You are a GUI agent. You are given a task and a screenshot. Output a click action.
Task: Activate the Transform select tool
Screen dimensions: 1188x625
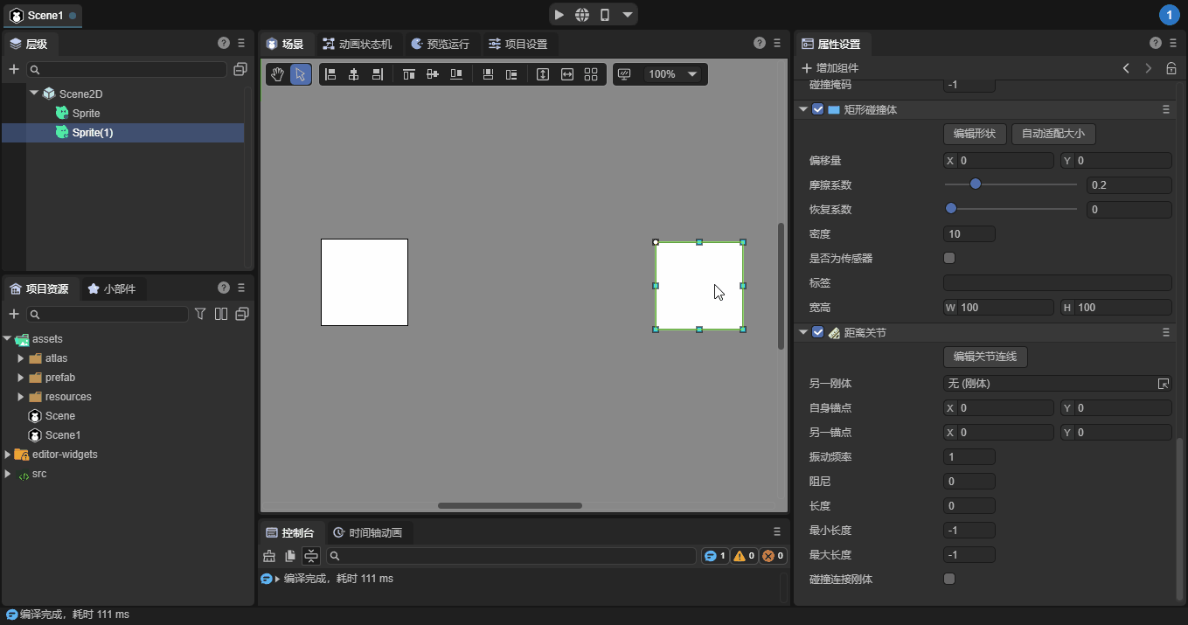(x=300, y=74)
